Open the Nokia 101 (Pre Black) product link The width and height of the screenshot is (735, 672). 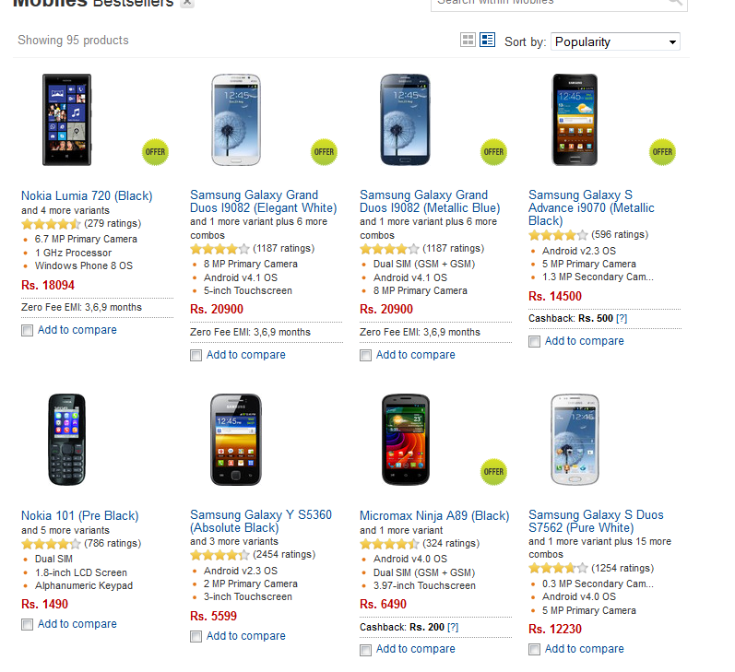point(79,516)
